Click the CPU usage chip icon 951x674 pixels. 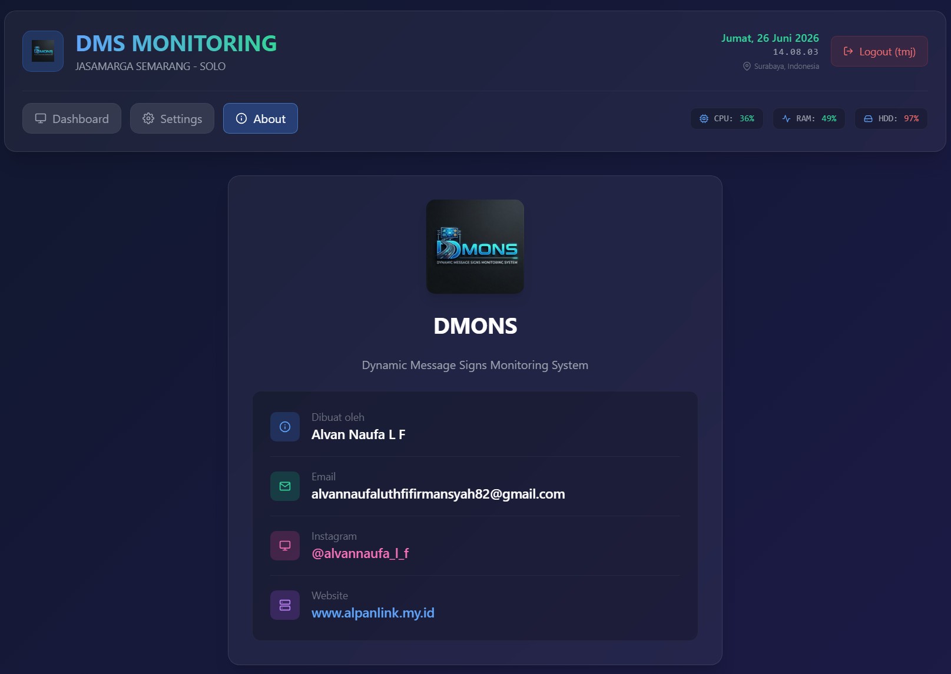coord(704,118)
